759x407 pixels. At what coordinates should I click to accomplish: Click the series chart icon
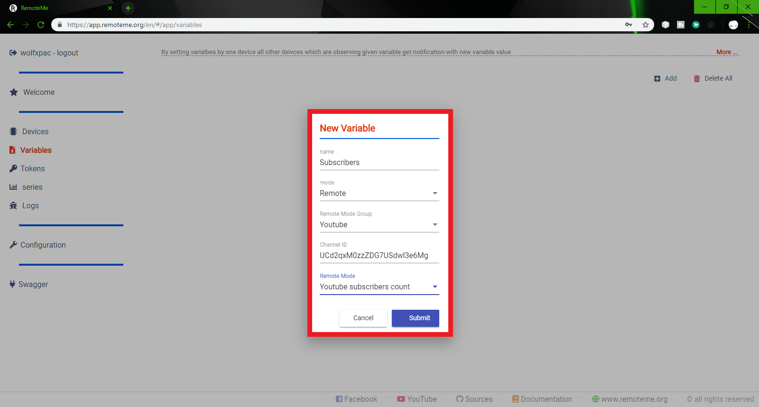pyautogui.click(x=13, y=187)
